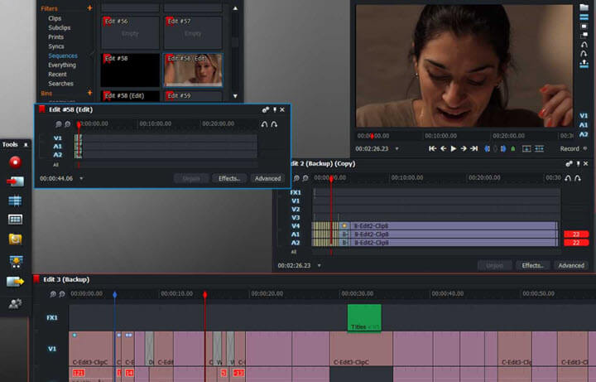This screenshot has height=382, width=596.
Task: Jump to the start of the clip in viewer
Action: (x=432, y=149)
